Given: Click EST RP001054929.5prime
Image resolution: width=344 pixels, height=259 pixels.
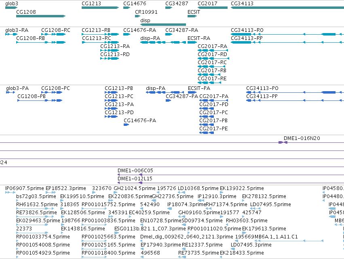Looking at the screenshot, I should coord(43,253).
